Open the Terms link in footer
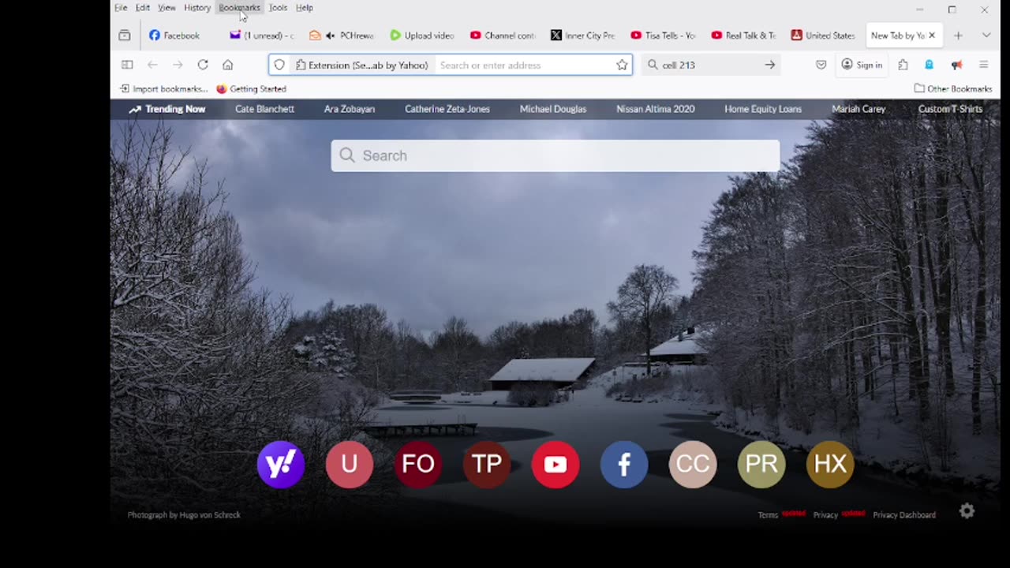This screenshot has width=1010, height=568. pyautogui.click(x=768, y=515)
